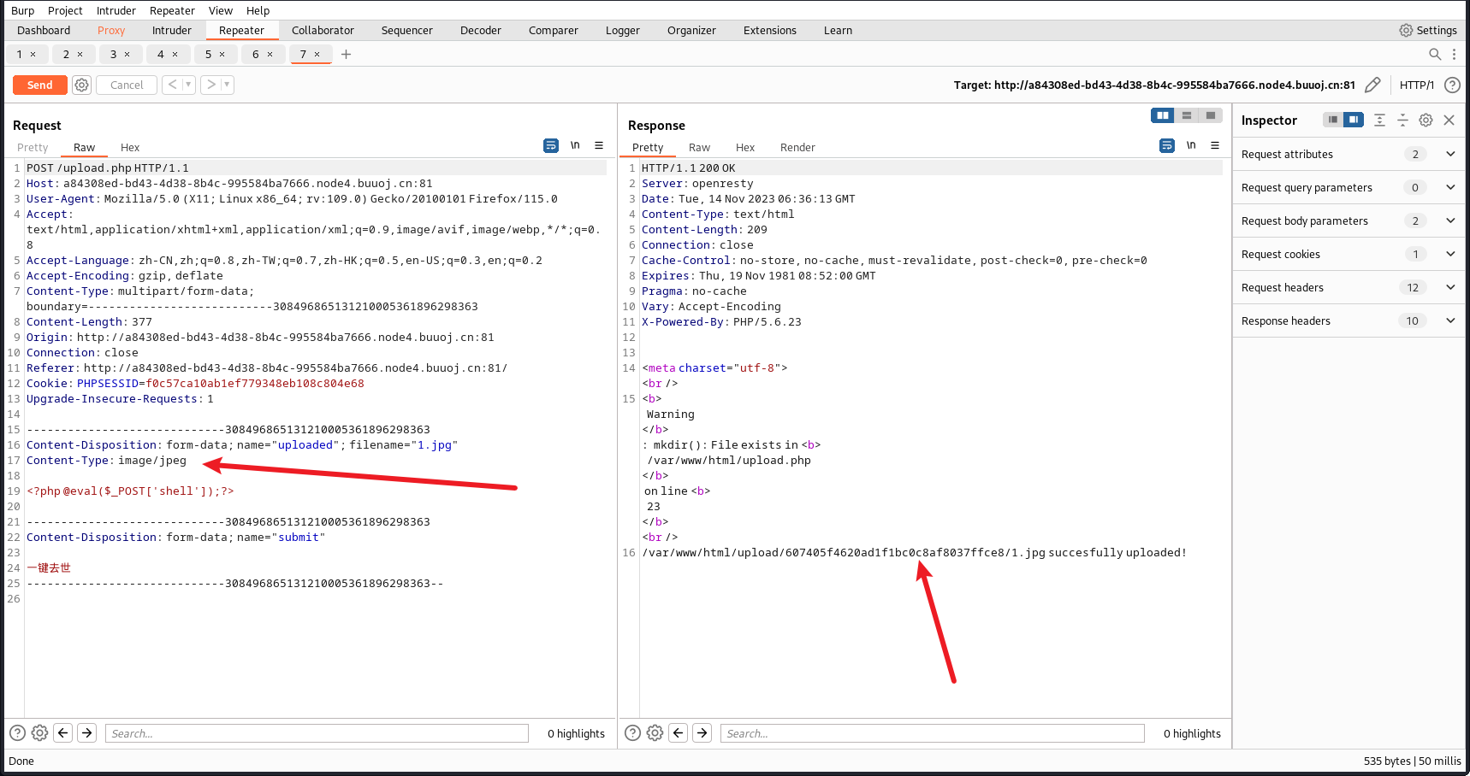1470x776 pixels.
Task: Open response search settings gear
Action: tap(655, 732)
